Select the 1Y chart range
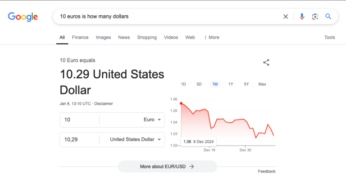346x182 pixels. (x=231, y=84)
